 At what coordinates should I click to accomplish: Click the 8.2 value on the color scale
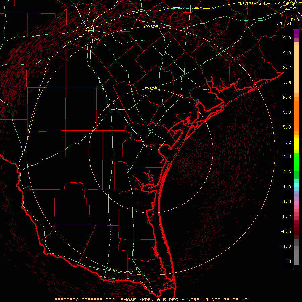point(287,67)
